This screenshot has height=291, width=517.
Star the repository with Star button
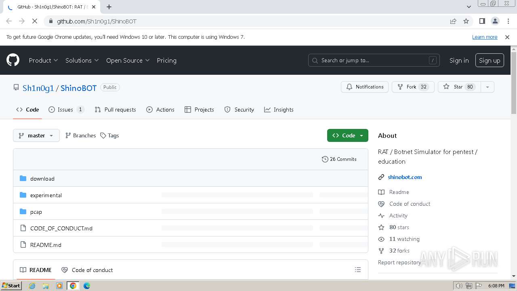(x=459, y=87)
